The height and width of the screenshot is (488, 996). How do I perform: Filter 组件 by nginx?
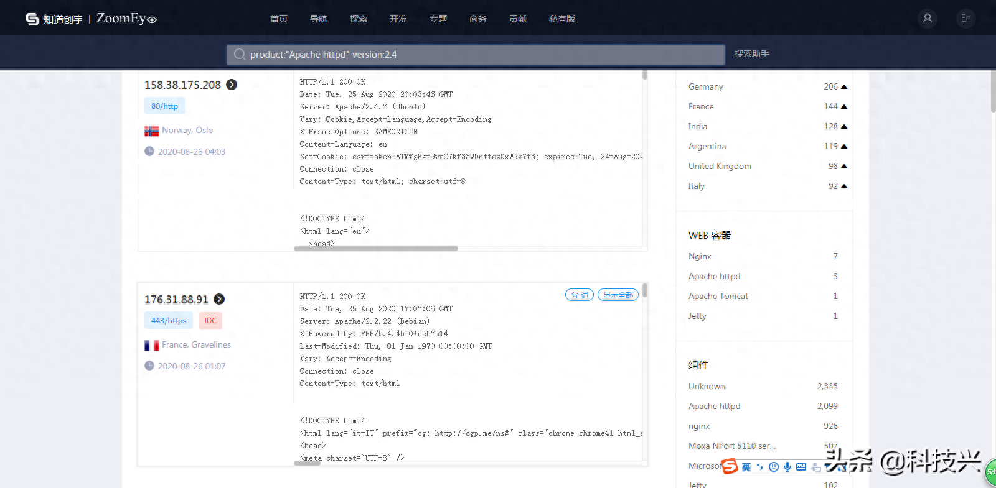(699, 426)
